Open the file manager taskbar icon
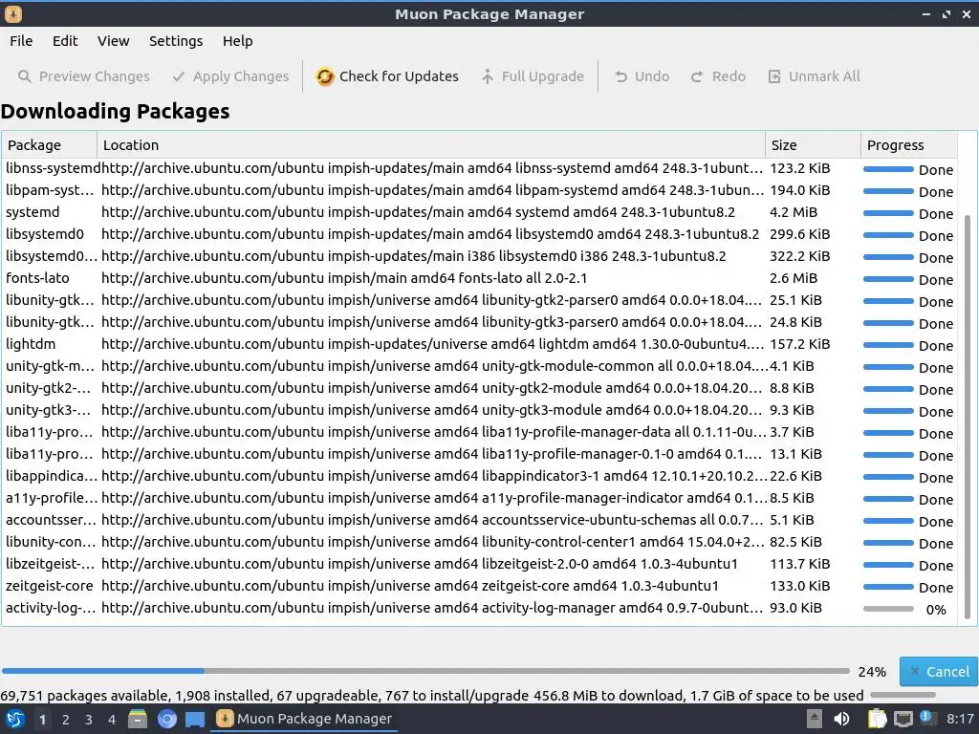Viewport: 979px width, 734px height. 138,719
